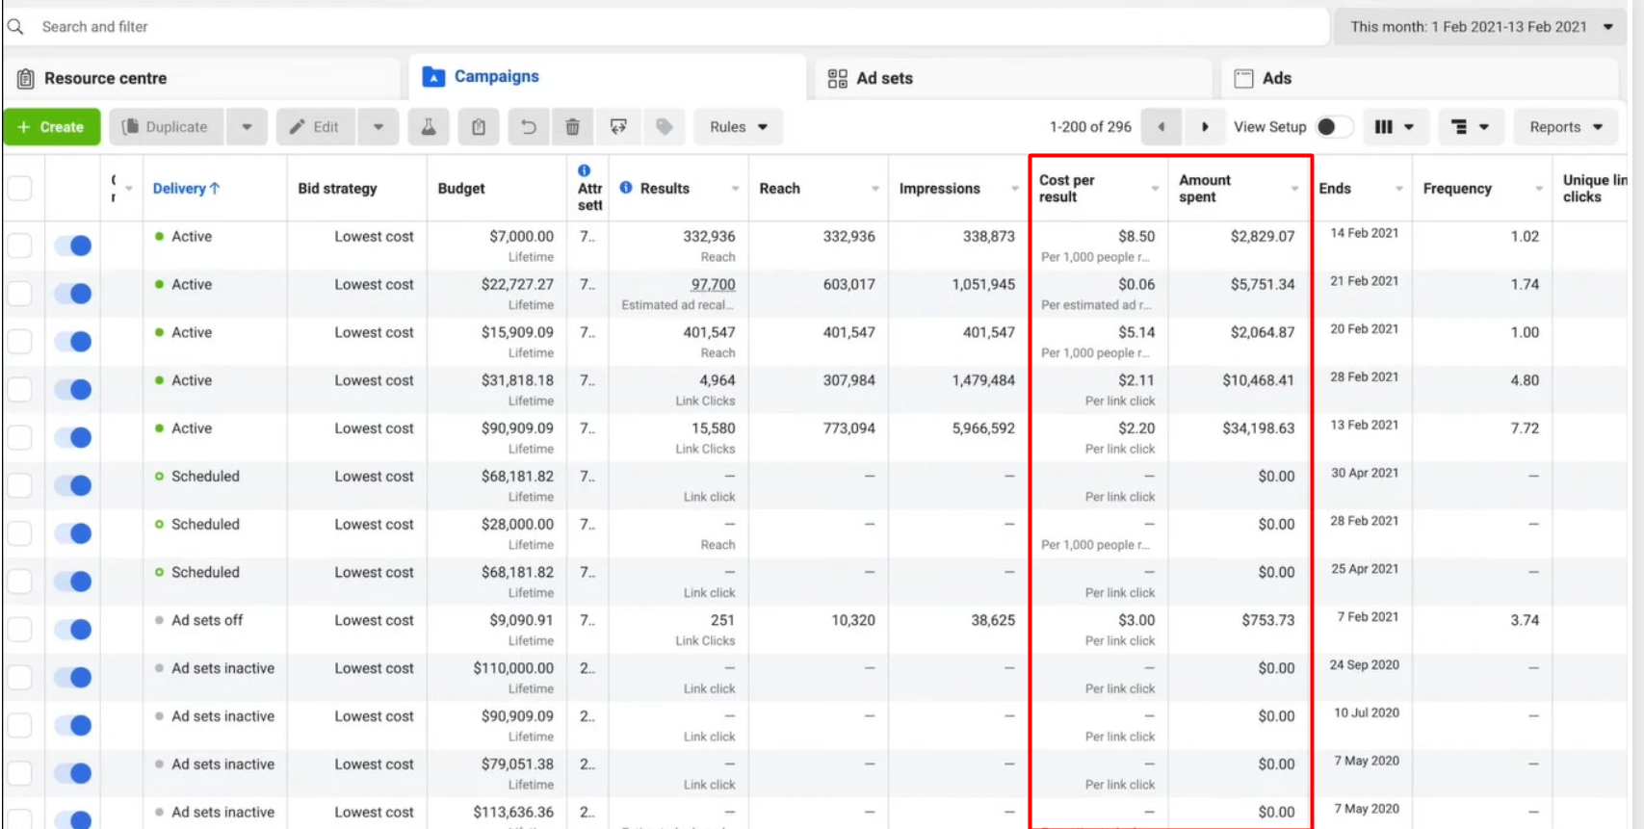Click the A/B test flask icon
The image size is (1644, 829).
click(429, 127)
